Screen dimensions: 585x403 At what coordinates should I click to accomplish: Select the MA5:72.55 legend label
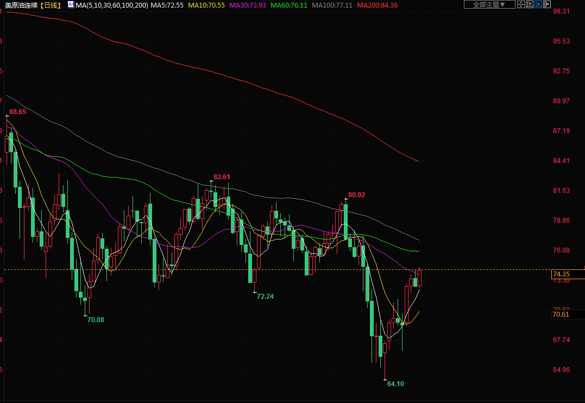(167, 5)
